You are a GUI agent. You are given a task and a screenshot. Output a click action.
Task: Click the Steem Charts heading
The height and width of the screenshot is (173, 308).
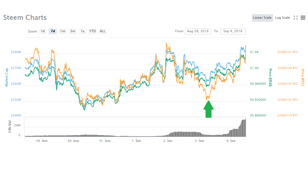pyautogui.click(x=25, y=17)
